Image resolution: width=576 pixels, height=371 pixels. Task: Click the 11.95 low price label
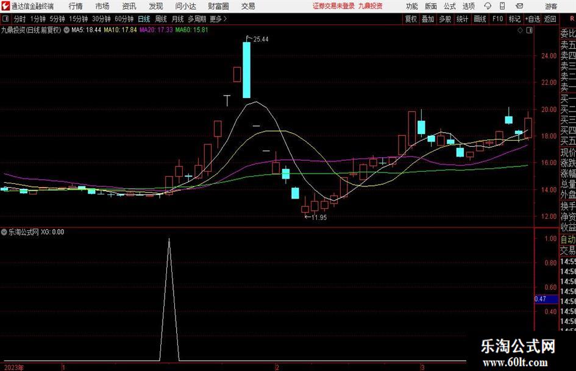click(319, 217)
